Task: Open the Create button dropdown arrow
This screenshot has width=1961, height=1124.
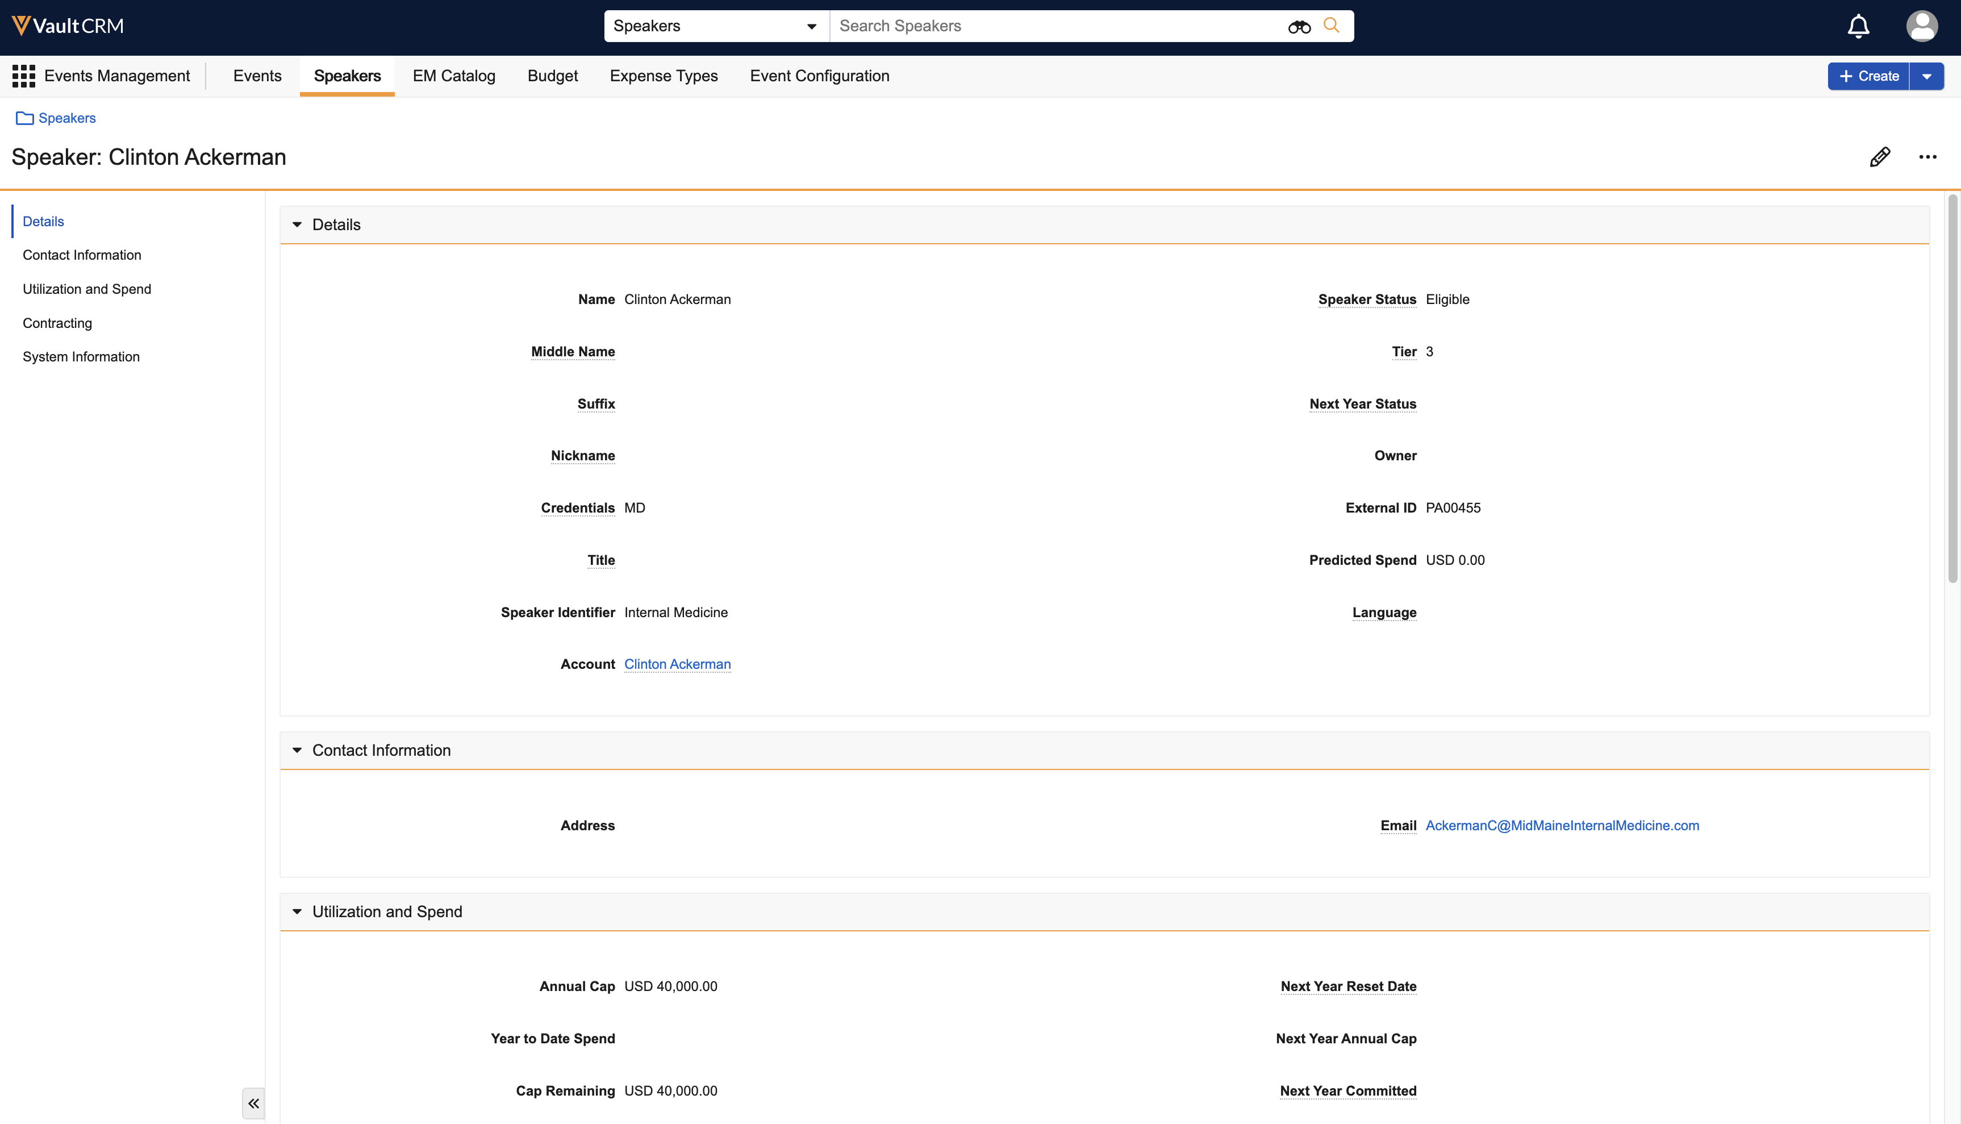Action: tap(1926, 76)
